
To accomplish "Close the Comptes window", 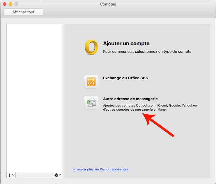I will [x=5, y=4].
